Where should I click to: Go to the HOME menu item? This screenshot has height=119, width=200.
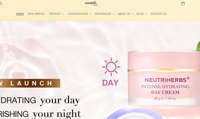[20, 14]
